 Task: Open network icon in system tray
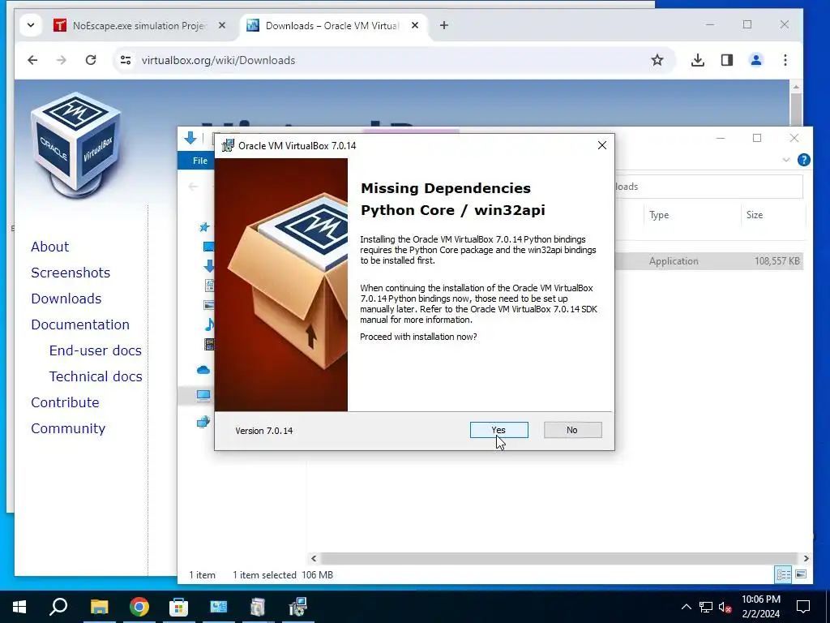tap(706, 607)
